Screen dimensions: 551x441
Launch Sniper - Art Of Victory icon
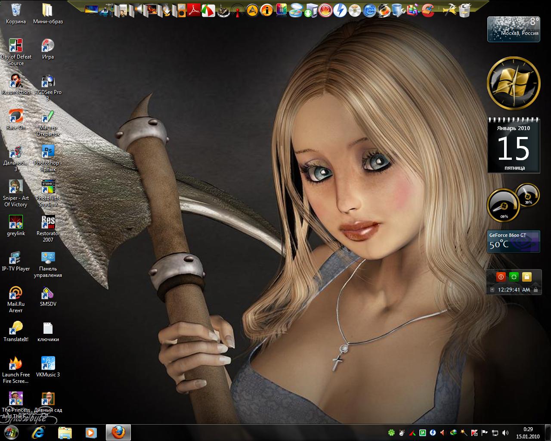16,193
